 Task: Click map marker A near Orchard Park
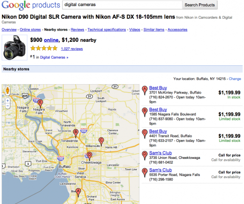(78, 192)
